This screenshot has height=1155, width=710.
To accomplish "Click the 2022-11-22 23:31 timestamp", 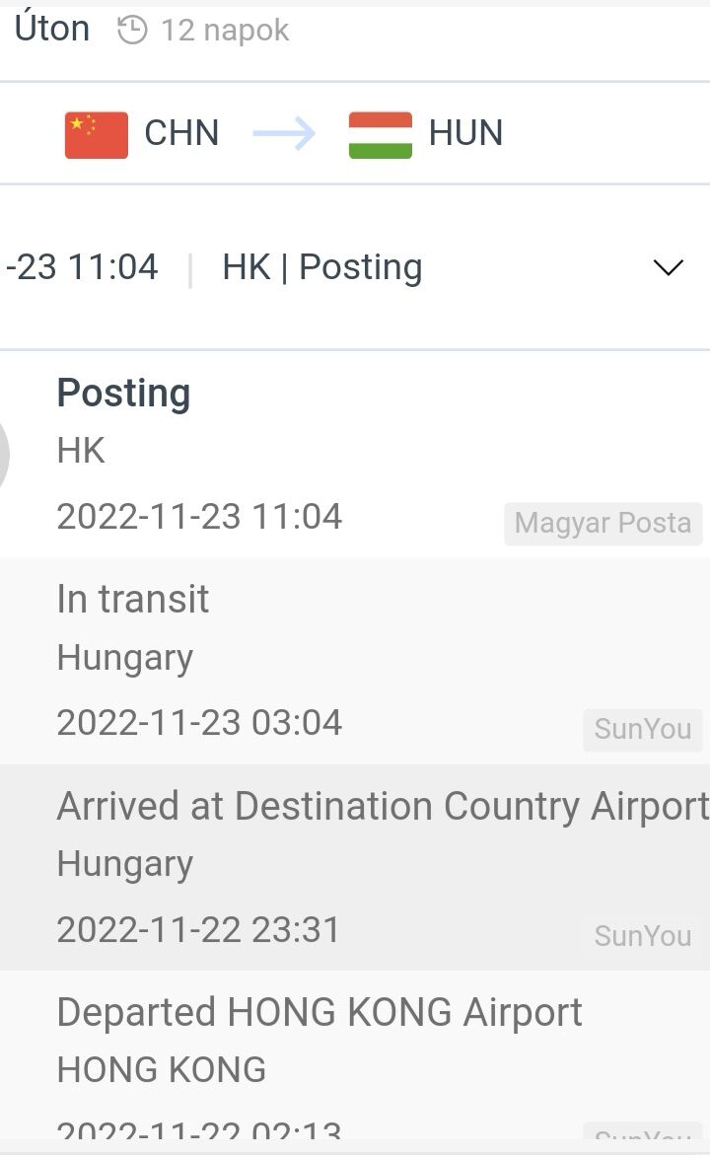I will pos(198,929).
